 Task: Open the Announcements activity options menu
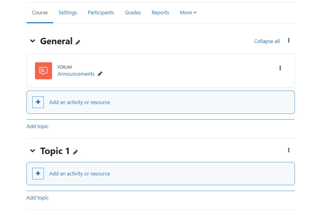click(x=280, y=68)
